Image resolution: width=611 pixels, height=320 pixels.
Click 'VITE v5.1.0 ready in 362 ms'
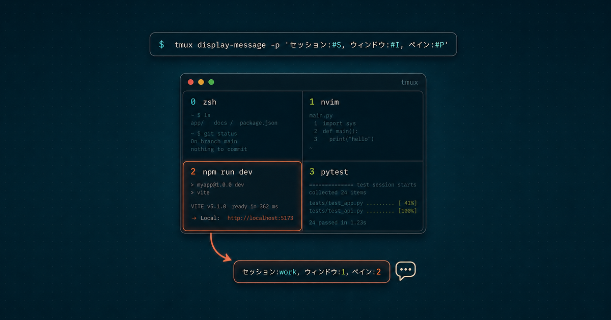pos(234,207)
